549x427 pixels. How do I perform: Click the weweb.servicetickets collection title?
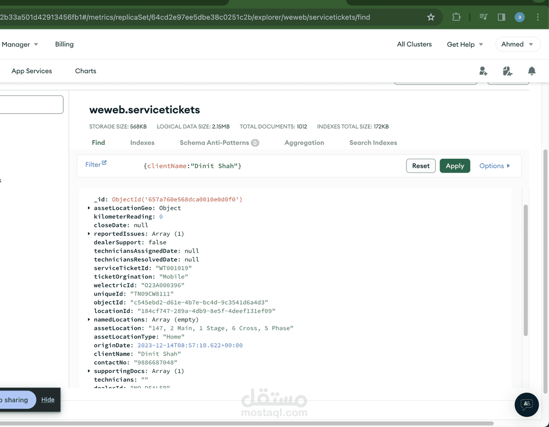pos(145,109)
